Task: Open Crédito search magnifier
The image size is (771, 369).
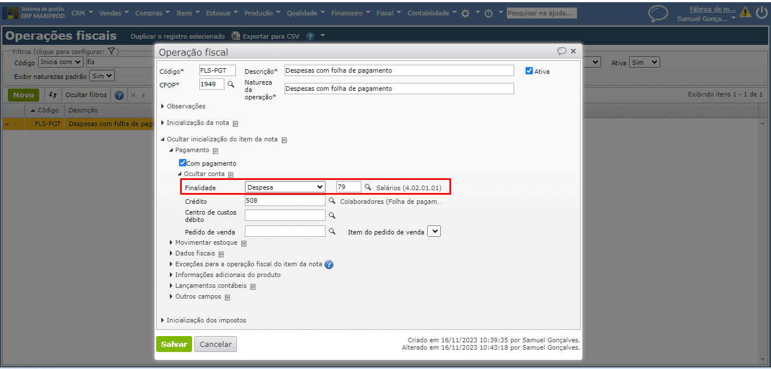Action: click(x=332, y=201)
